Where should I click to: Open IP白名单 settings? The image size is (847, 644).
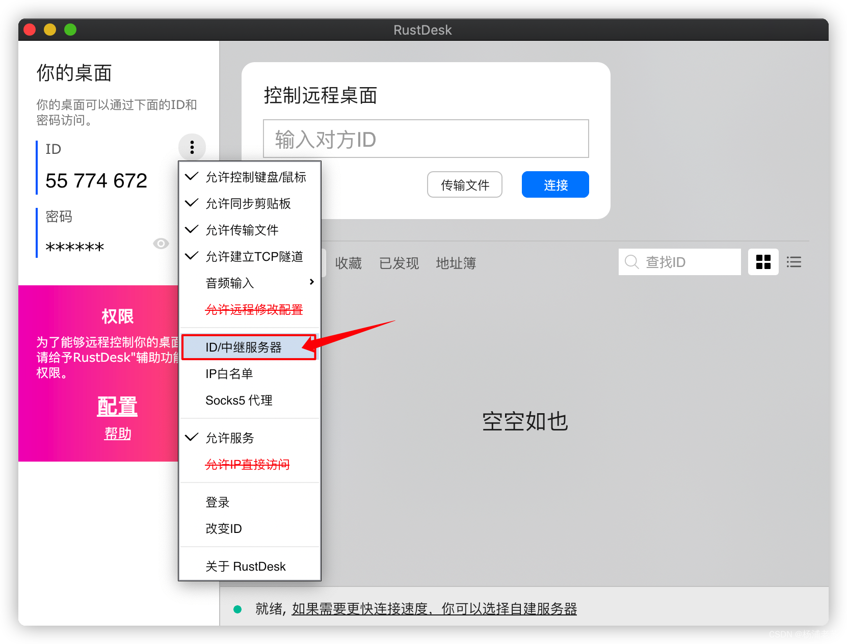(228, 373)
